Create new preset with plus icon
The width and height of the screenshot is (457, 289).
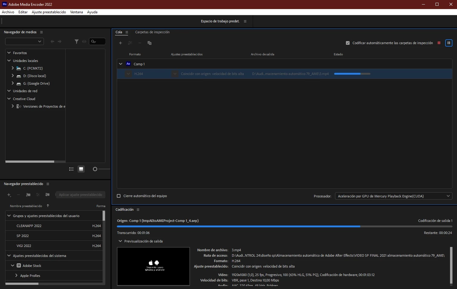point(9,195)
